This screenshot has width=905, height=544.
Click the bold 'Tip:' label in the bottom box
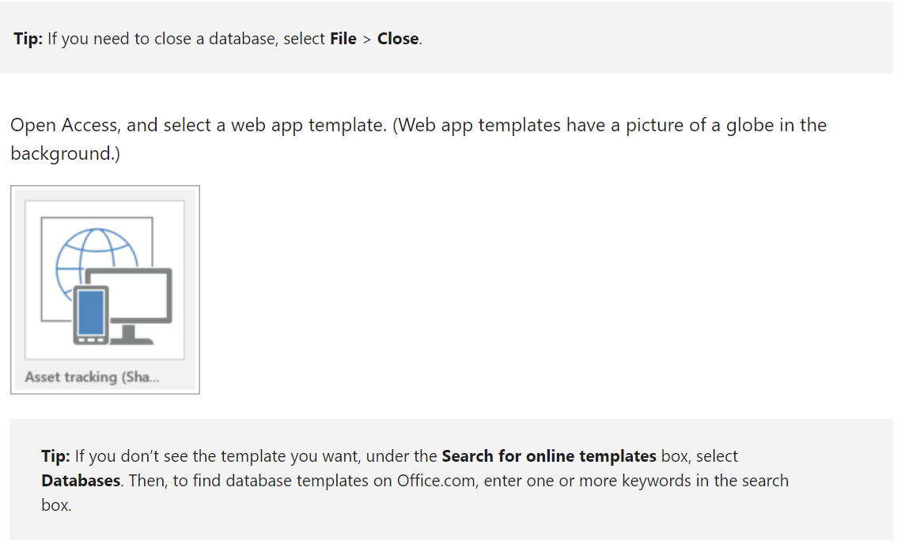click(56, 456)
